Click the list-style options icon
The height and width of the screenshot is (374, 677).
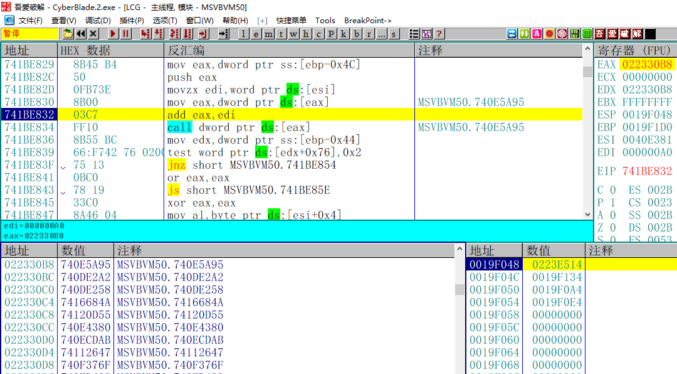[414, 34]
